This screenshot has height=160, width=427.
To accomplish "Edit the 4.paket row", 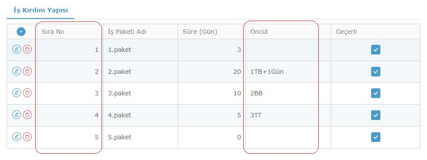I will pos(17,115).
